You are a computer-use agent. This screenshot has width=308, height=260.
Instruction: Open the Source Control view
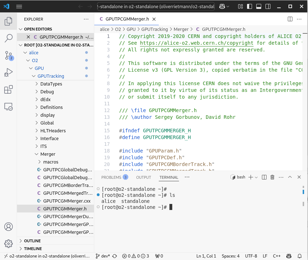(9, 55)
